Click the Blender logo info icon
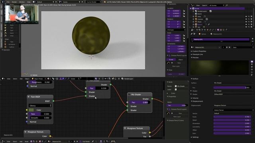Viewport: 255px width, 143px height. (x=3, y=2)
